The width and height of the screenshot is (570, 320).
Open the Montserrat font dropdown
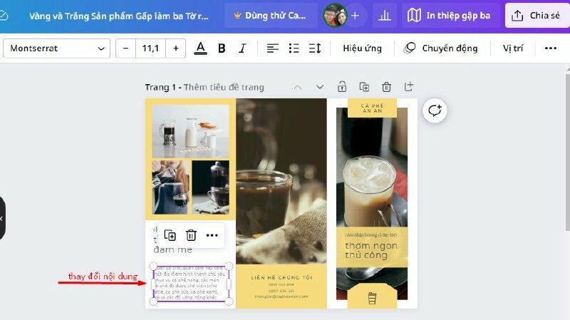click(56, 48)
